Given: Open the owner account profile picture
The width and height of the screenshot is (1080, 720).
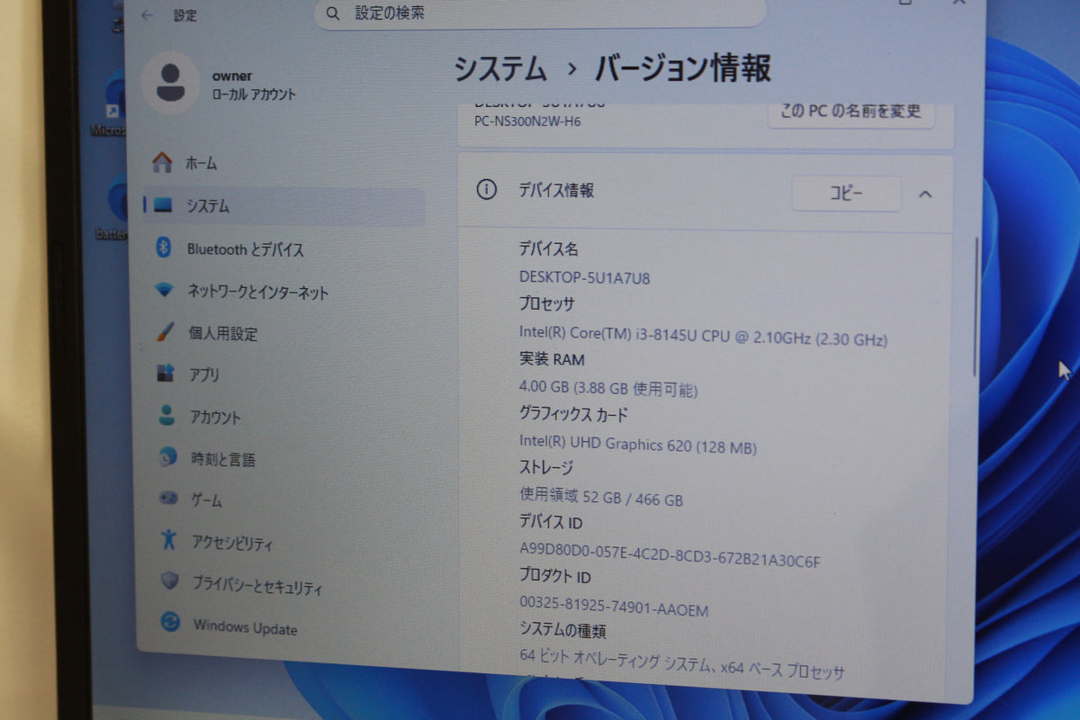Looking at the screenshot, I should 170,84.
